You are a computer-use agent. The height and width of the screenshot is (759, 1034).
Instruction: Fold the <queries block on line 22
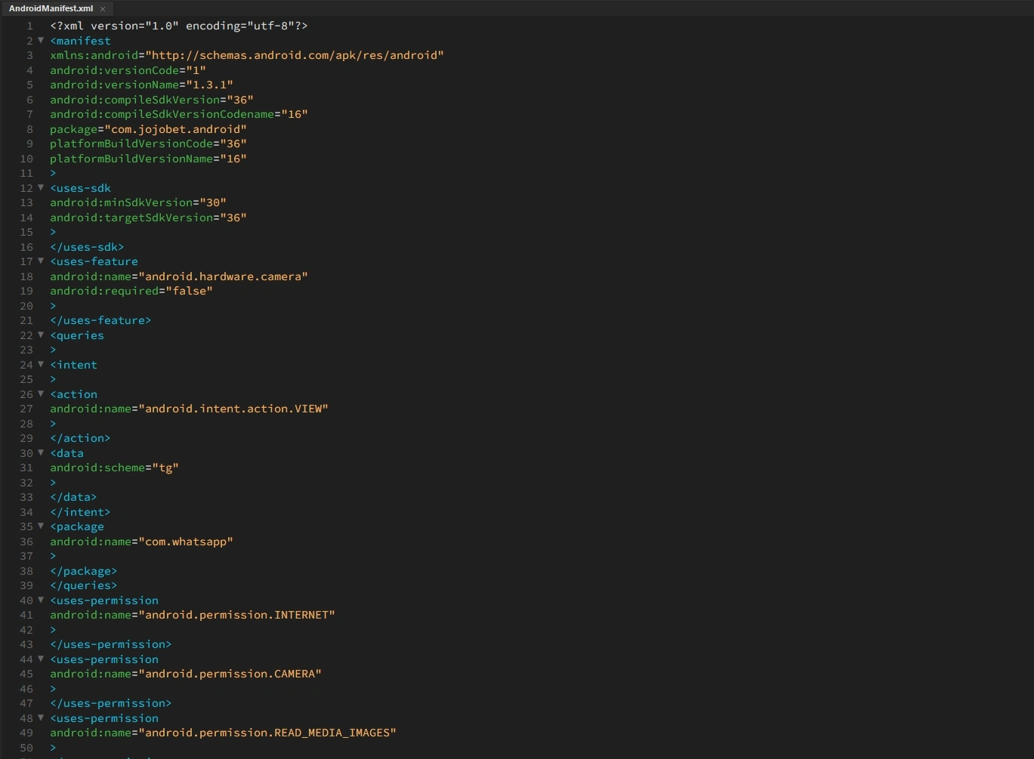[x=41, y=335]
